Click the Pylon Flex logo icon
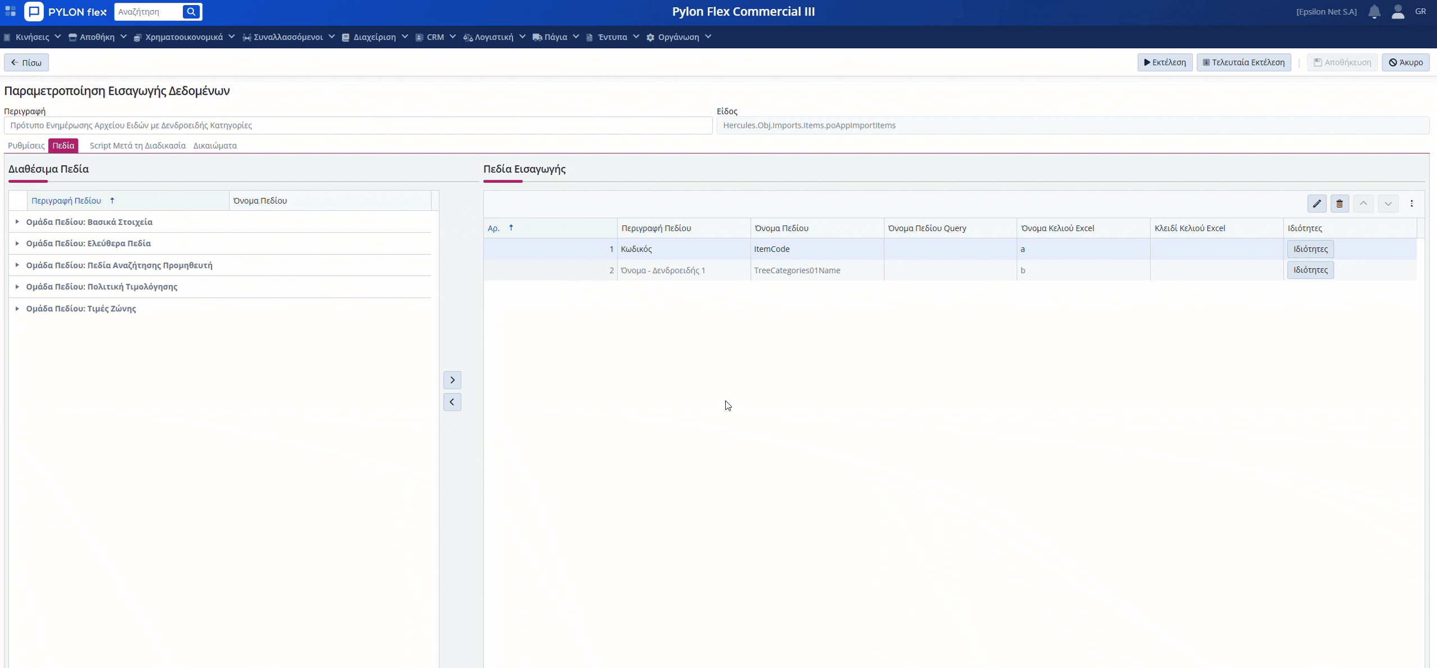 (34, 11)
